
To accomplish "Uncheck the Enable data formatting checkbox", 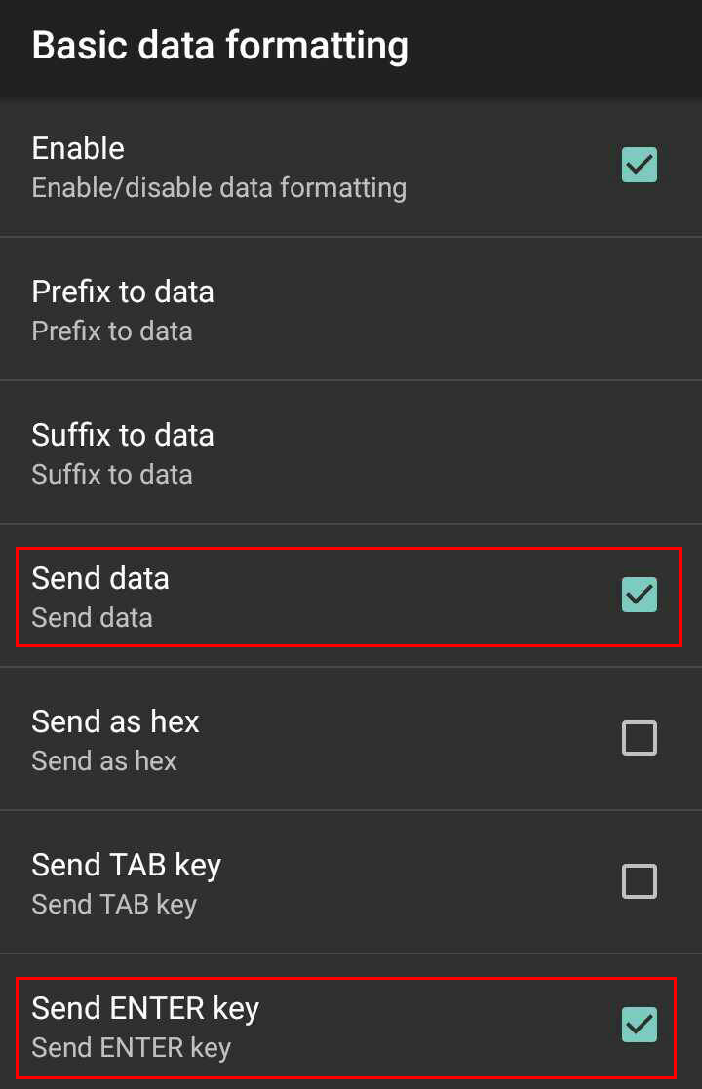I will pos(640,166).
